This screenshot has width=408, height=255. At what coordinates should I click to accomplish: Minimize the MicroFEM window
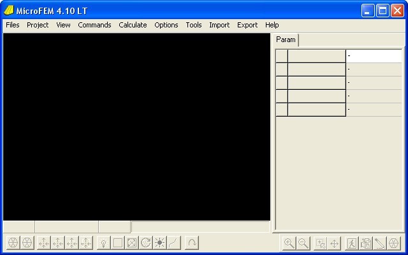(368, 11)
